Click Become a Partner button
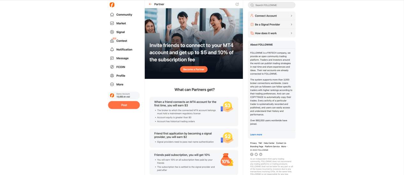Viewport: 404px width, 175px height. click(x=194, y=69)
